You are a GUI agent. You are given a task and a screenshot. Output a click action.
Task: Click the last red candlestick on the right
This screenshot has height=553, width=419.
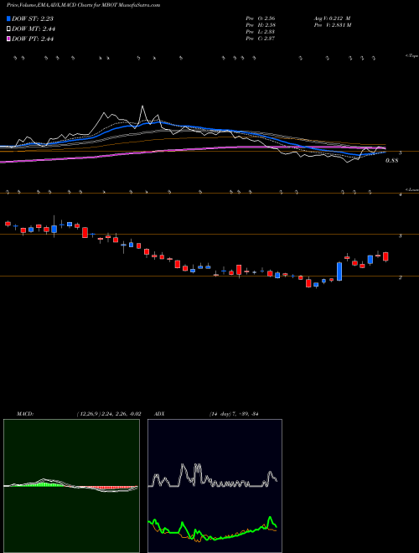[x=385, y=256]
